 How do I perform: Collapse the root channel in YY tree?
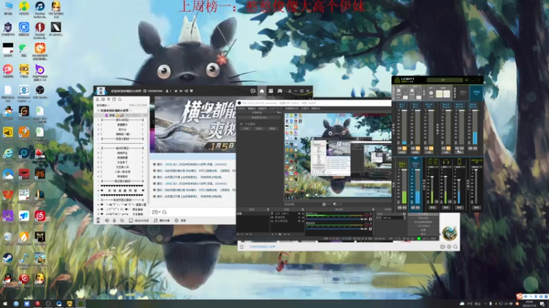(98, 110)
